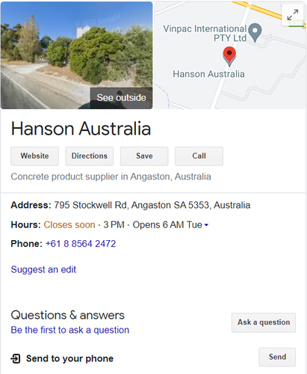Call Hanson Australia via the Call button

[x=199, y=156]
